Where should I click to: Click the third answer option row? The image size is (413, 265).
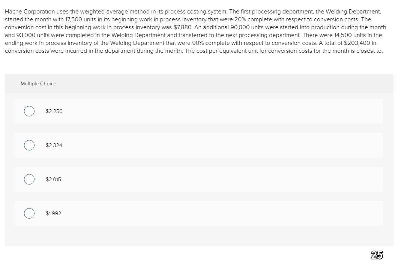coord(198,179)
